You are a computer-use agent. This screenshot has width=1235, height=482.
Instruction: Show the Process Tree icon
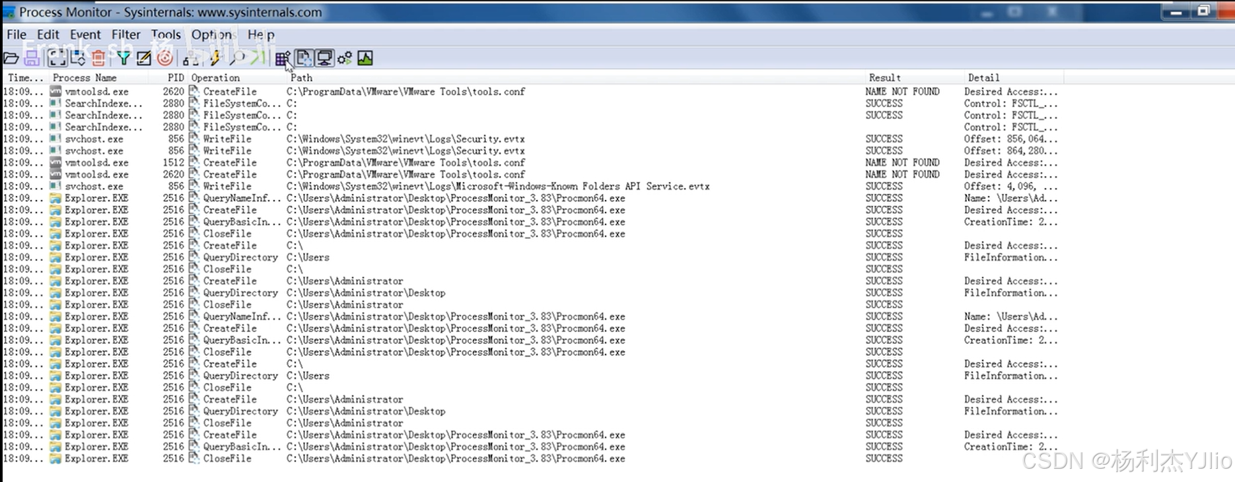pos(191,59)
